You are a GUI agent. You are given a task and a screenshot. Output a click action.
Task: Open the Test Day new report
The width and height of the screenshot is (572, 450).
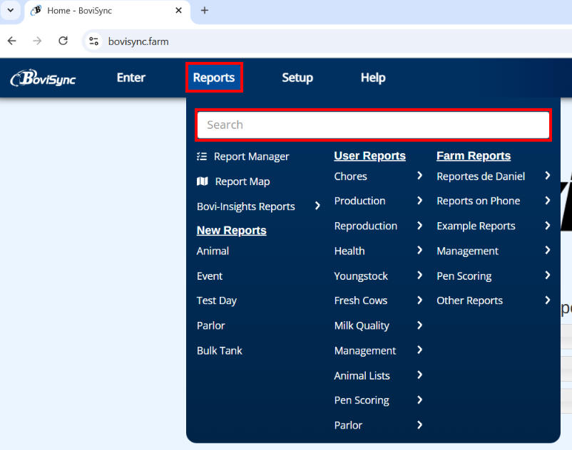tap(217, 300)
